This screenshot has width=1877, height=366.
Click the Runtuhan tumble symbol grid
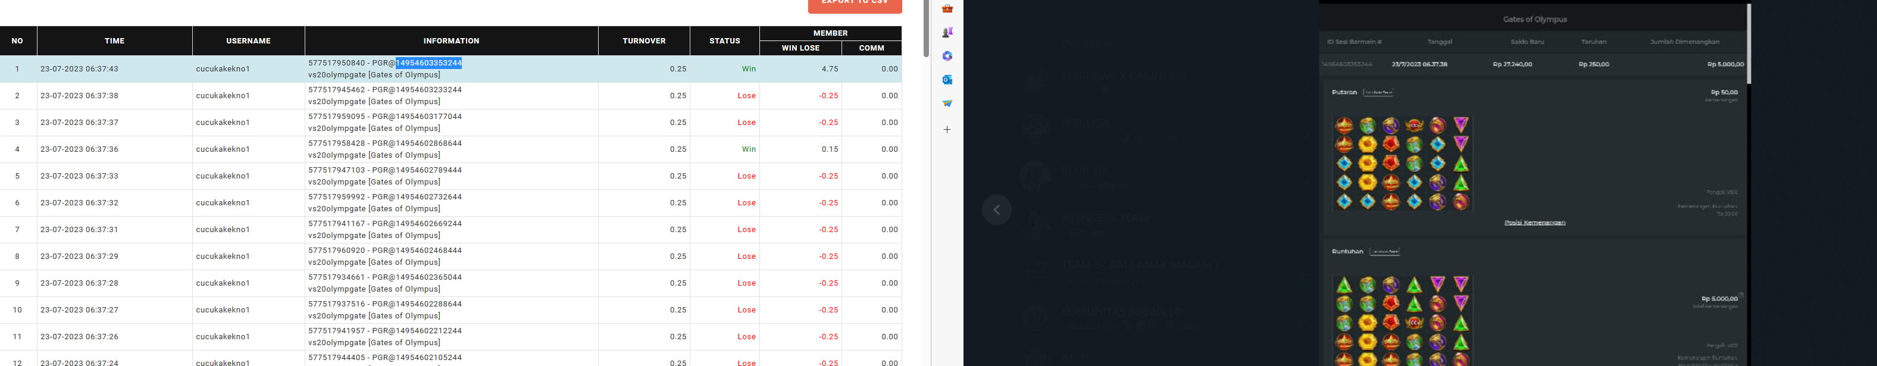[1403, 321]
